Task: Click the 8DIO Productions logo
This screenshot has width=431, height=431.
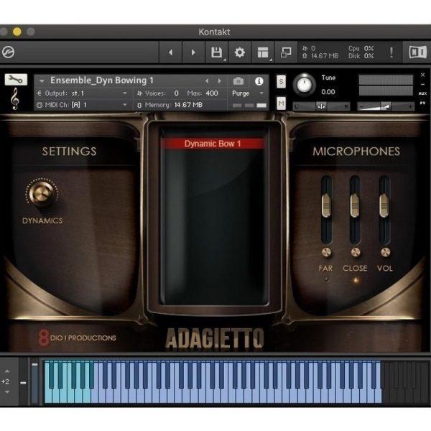Action: (78, 338)
